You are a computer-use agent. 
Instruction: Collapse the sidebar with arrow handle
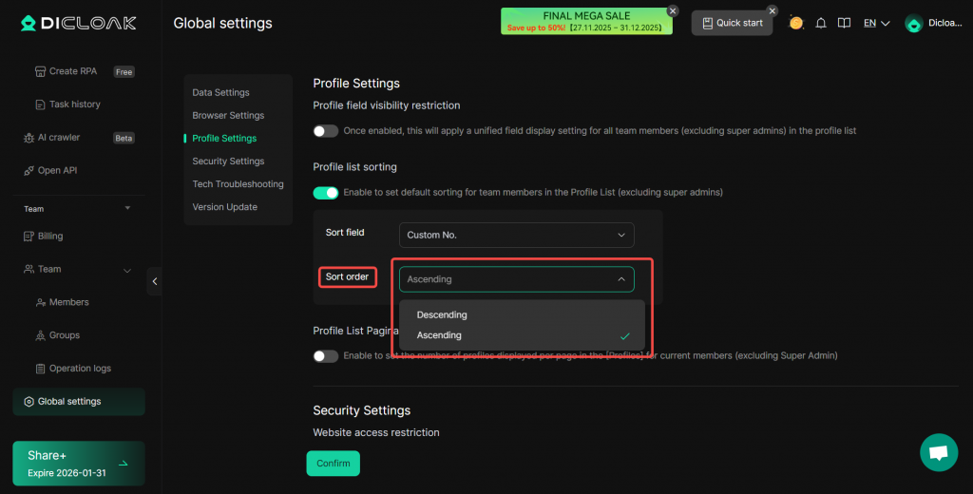point(154,281)
